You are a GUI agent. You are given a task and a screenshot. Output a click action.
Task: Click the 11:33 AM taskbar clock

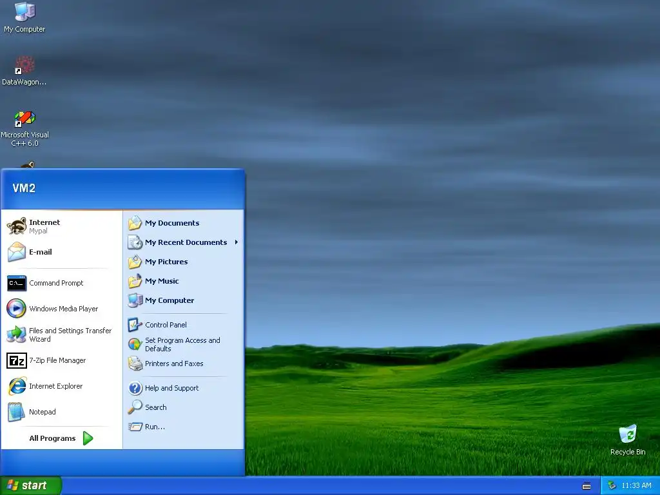tap(636, 486)
